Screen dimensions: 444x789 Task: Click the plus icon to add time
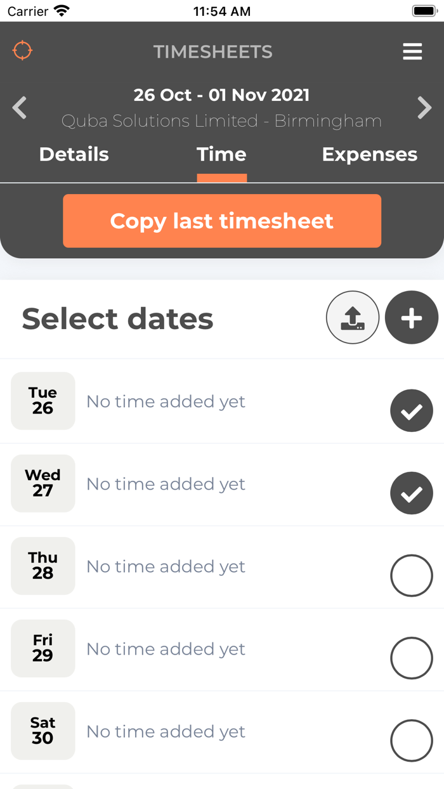click(411, 317)
